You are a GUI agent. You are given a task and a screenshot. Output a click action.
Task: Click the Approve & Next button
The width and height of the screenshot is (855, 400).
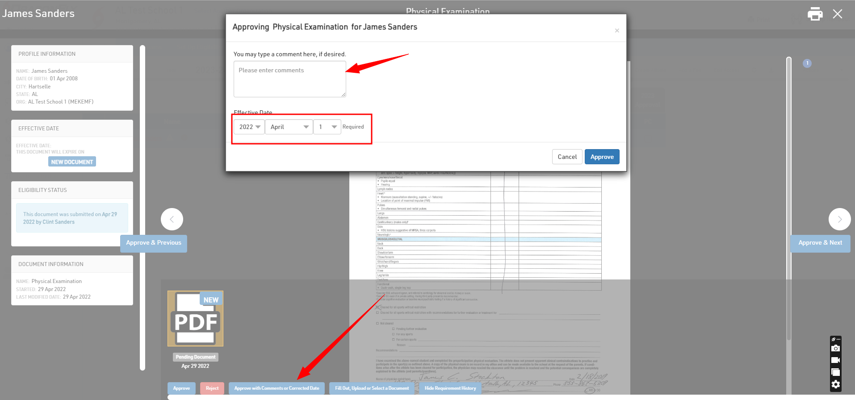820,243
